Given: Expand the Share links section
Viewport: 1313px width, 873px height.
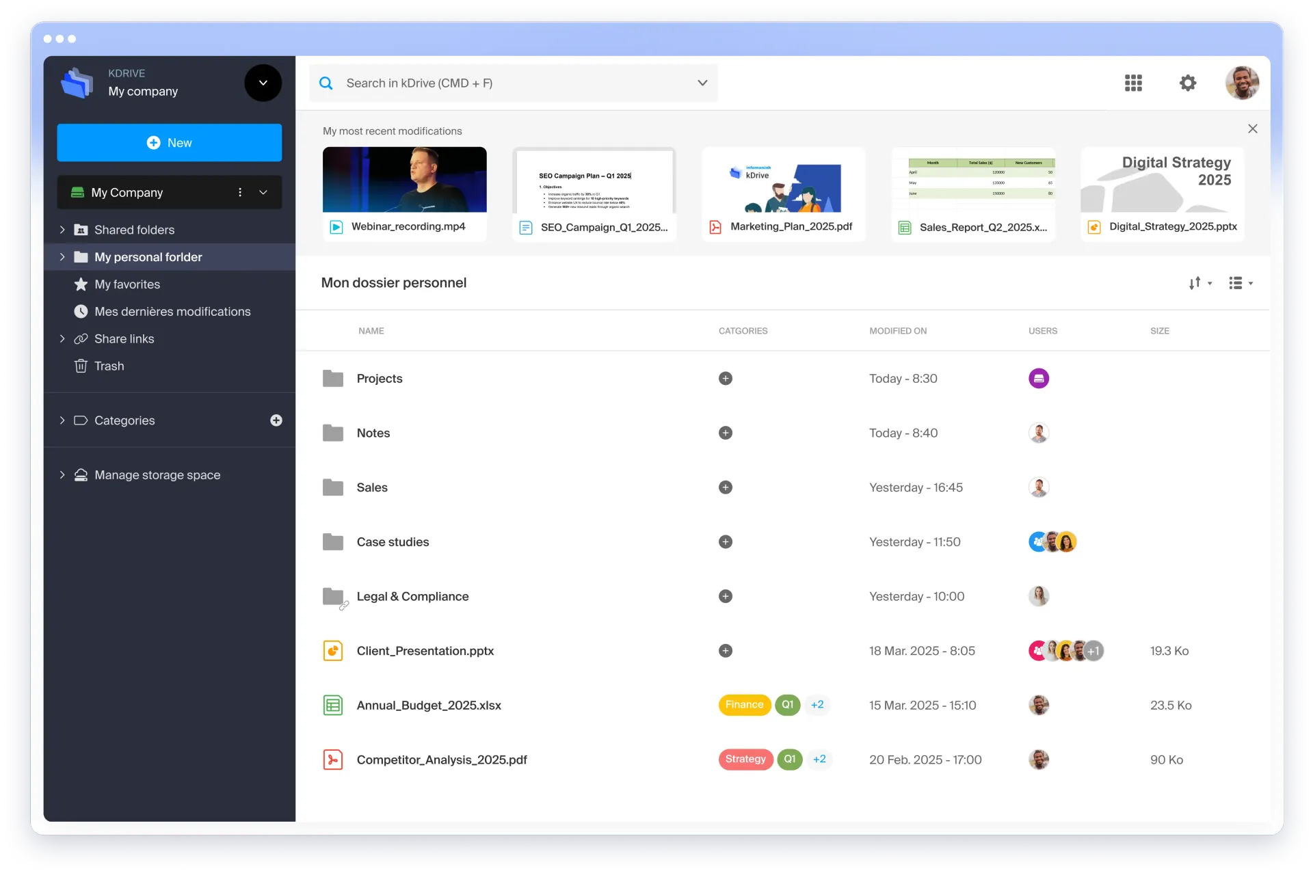Looking at the screenshot, I should (x=62, y=339).
